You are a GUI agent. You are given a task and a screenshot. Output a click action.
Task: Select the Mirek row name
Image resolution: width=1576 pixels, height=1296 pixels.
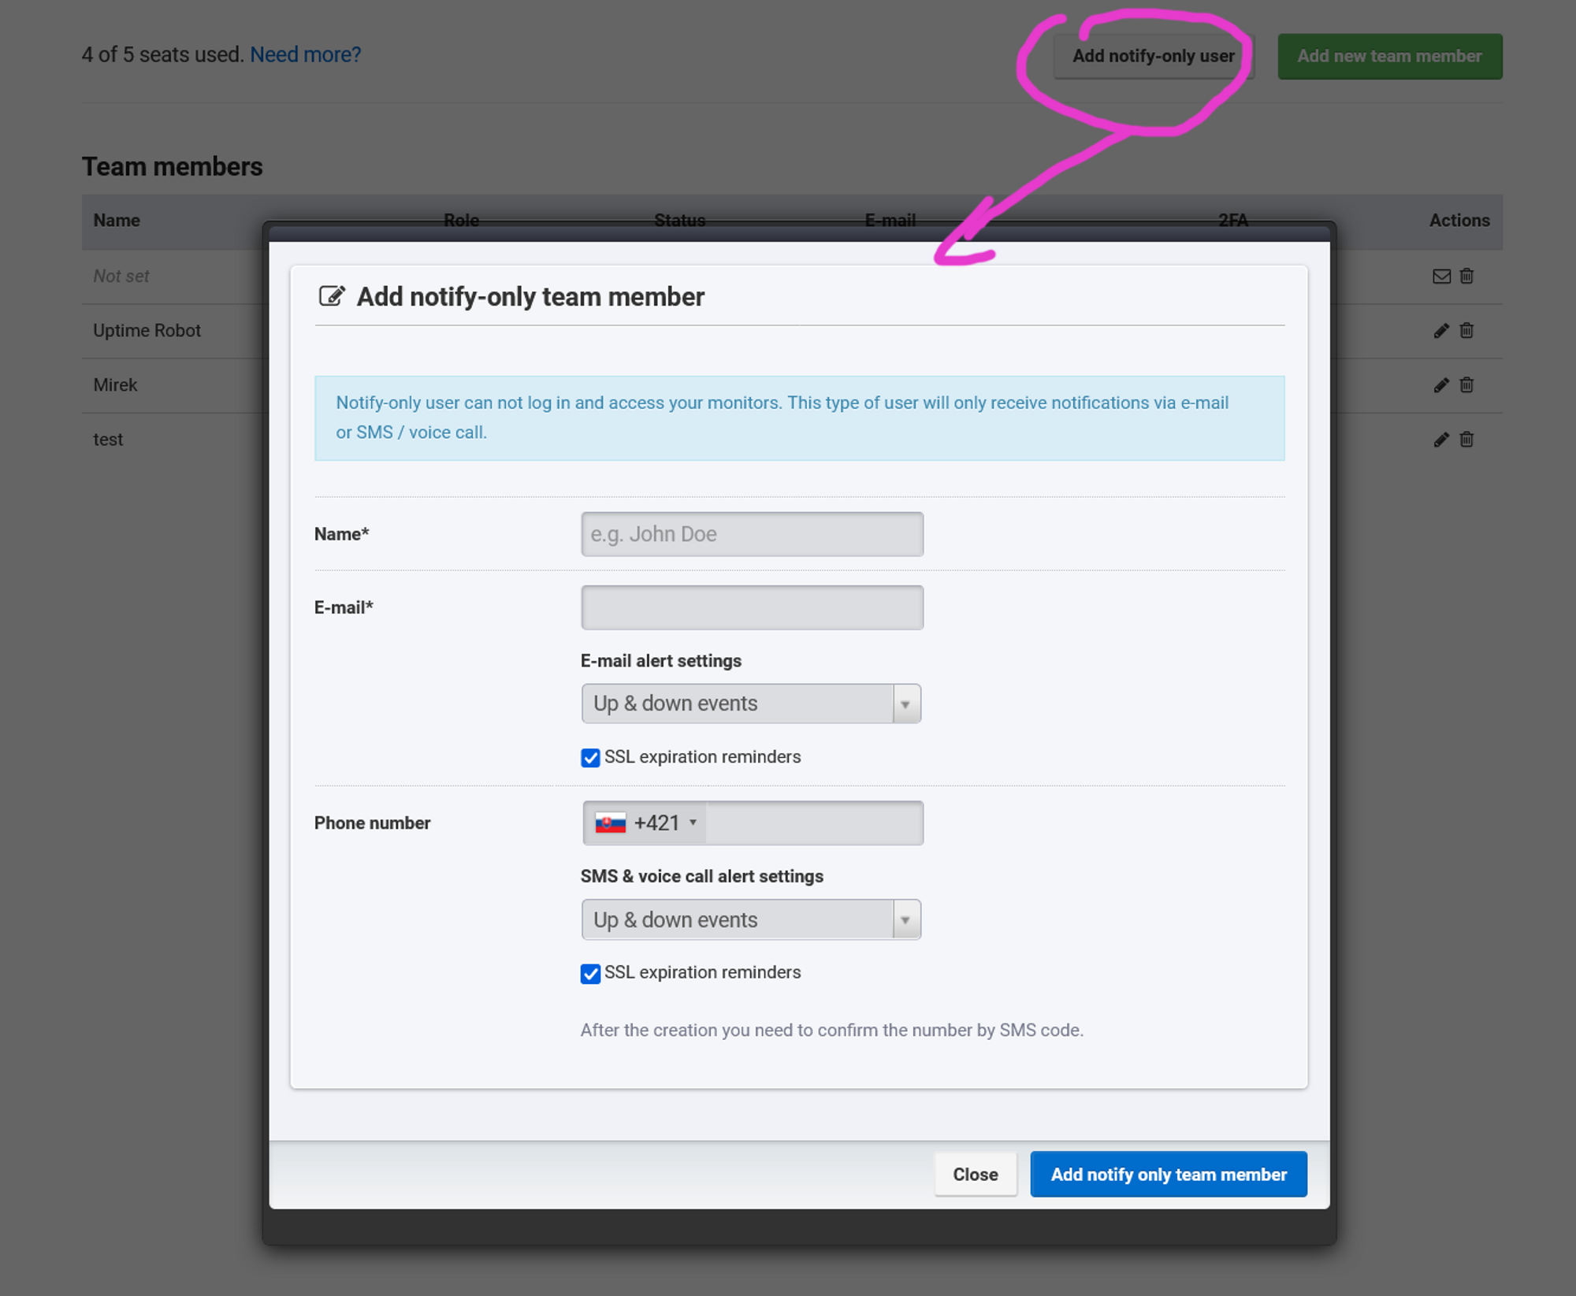coord(115,384)
